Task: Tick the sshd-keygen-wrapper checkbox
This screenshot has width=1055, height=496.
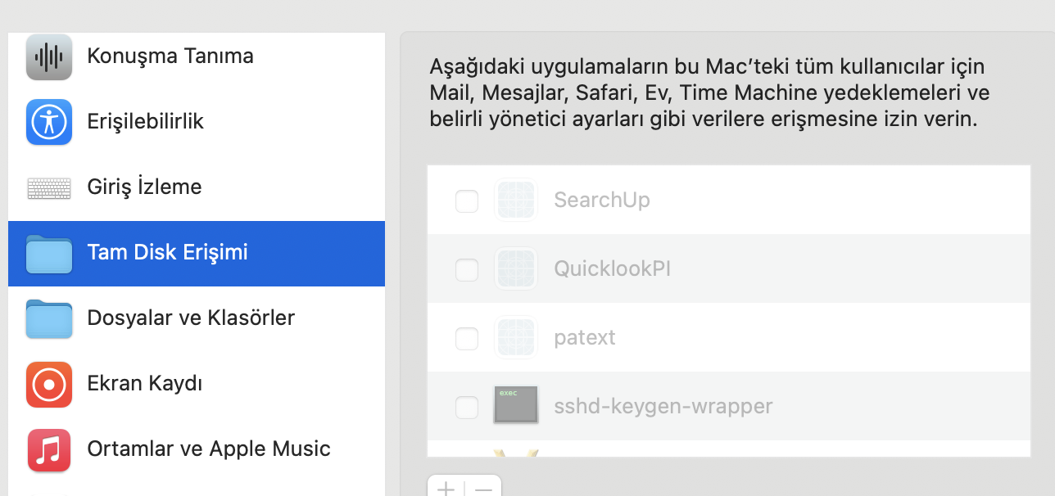Action: 467,406
